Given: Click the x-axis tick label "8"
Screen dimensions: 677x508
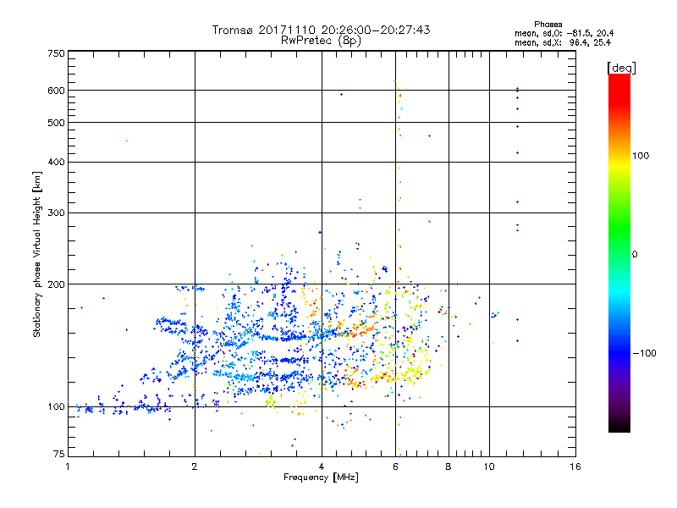Looking at the screenshot, I should point(449,467).
